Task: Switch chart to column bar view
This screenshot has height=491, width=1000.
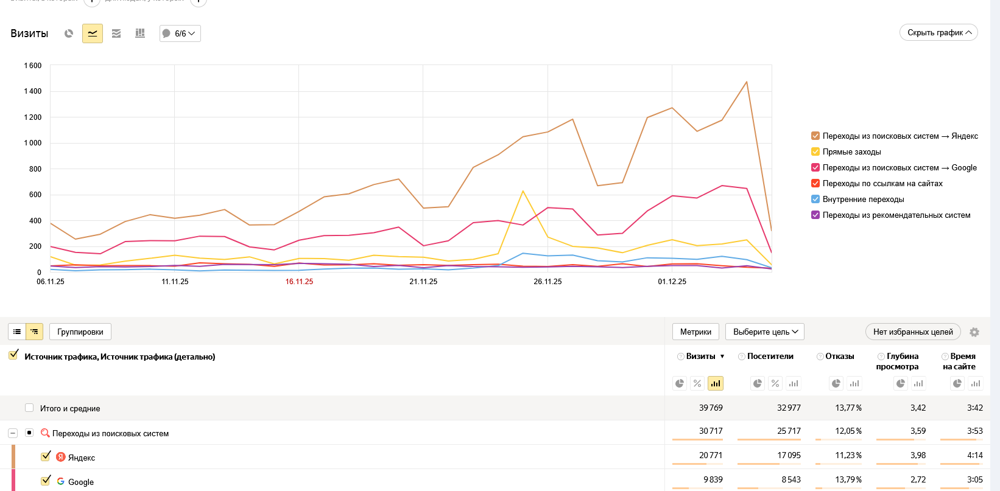Action: (140, 33)
